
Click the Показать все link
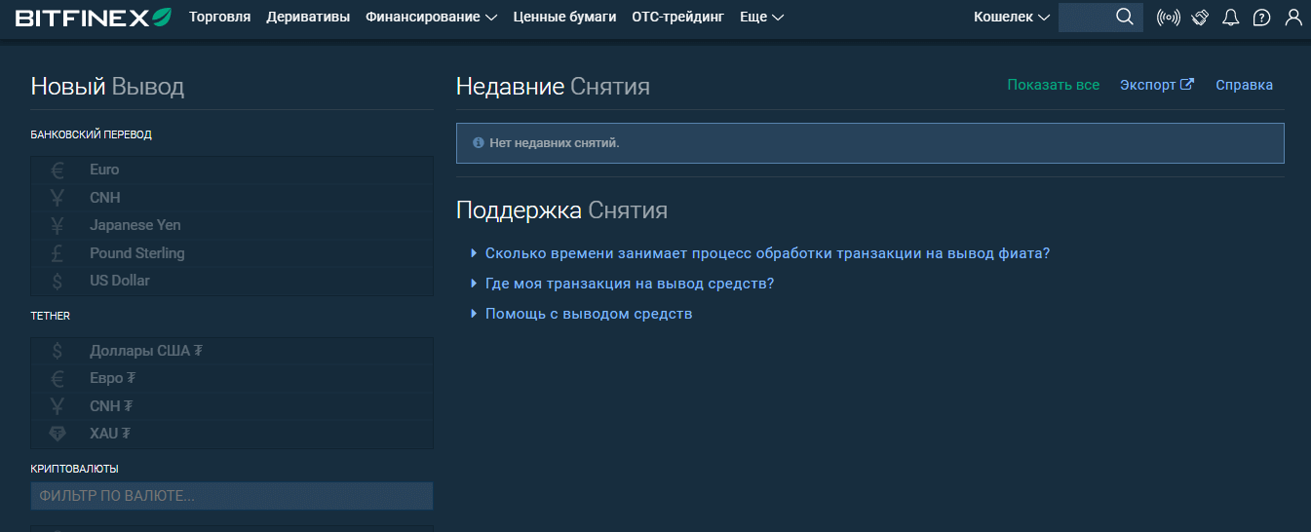(x=1053, y=85)
